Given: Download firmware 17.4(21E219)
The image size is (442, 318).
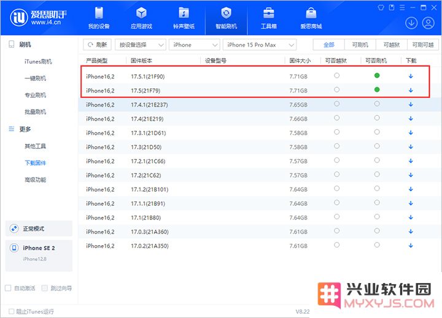Looking at the screenshot, I should [411, 118].
